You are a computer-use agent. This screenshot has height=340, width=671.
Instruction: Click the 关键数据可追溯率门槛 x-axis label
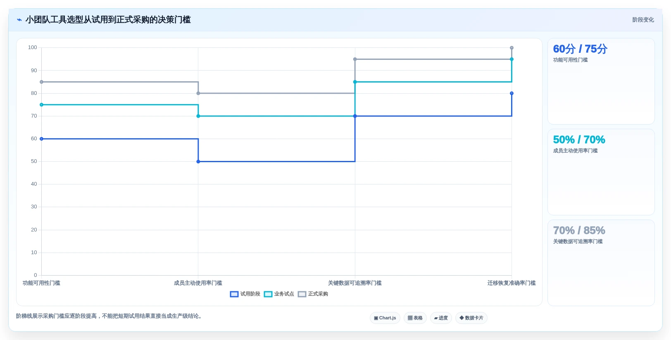tap(355, 283)
